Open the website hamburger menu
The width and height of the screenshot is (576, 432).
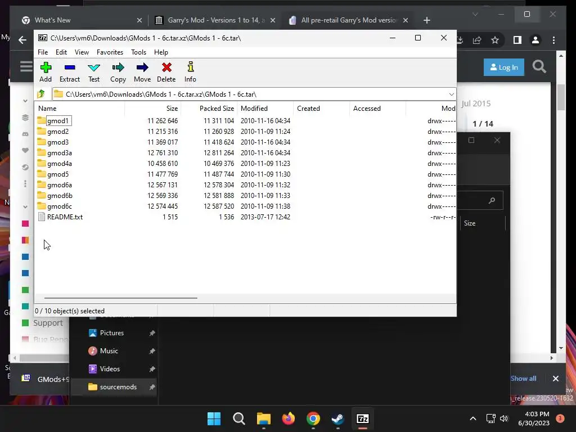pyautogui.click(x=26, y=66)
